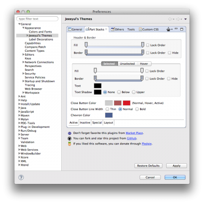Click the theme preset icon near Custom CSS

pyautogui.click(x=168, y=29)
